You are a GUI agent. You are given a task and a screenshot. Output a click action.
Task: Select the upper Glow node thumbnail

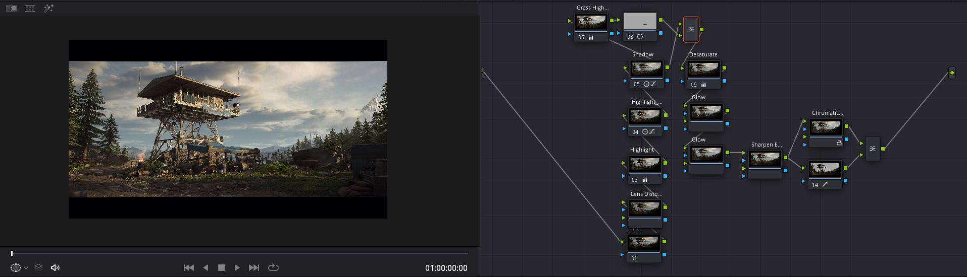706,112
